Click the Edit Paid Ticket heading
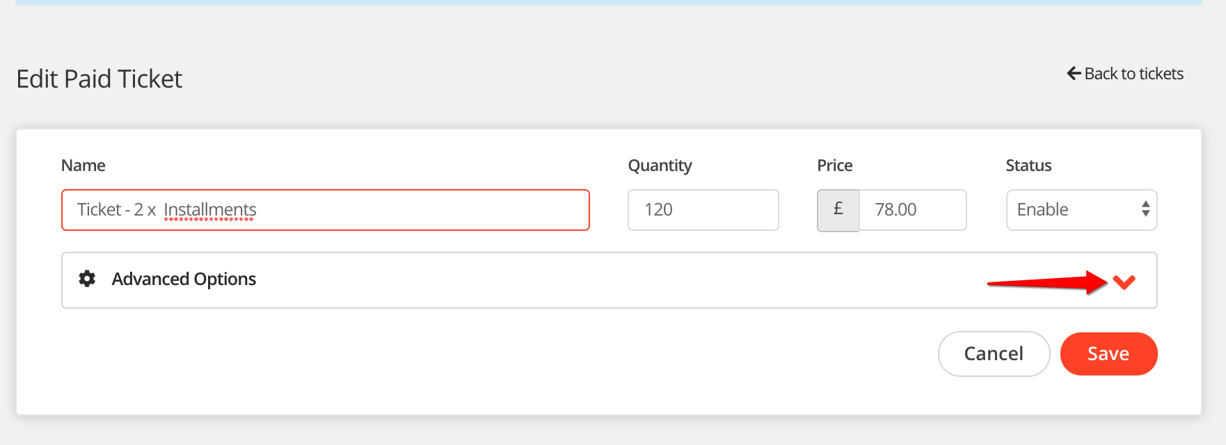 point(99,79)
